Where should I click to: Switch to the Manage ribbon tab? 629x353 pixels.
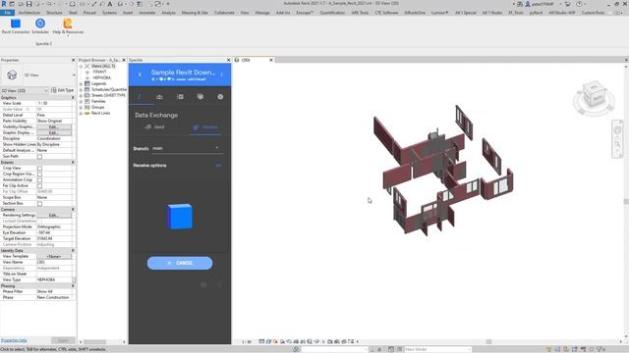click(x=262, y=13)
